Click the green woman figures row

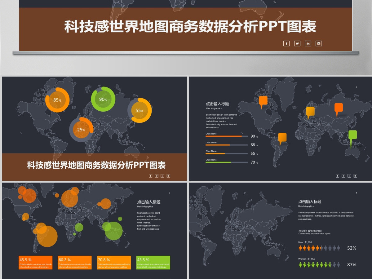pyautogui.click(x=319, y=264)
